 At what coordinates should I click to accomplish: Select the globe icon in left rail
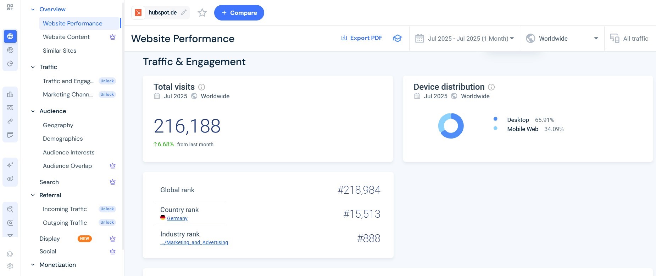pyautogui.click(x=10, y=36)
